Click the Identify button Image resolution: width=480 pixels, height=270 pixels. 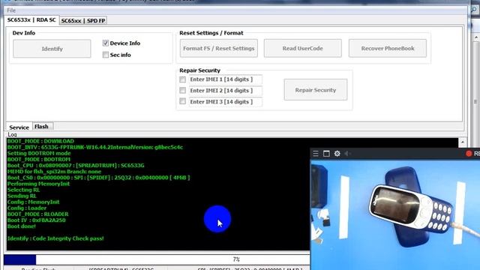tap(52, 49)
